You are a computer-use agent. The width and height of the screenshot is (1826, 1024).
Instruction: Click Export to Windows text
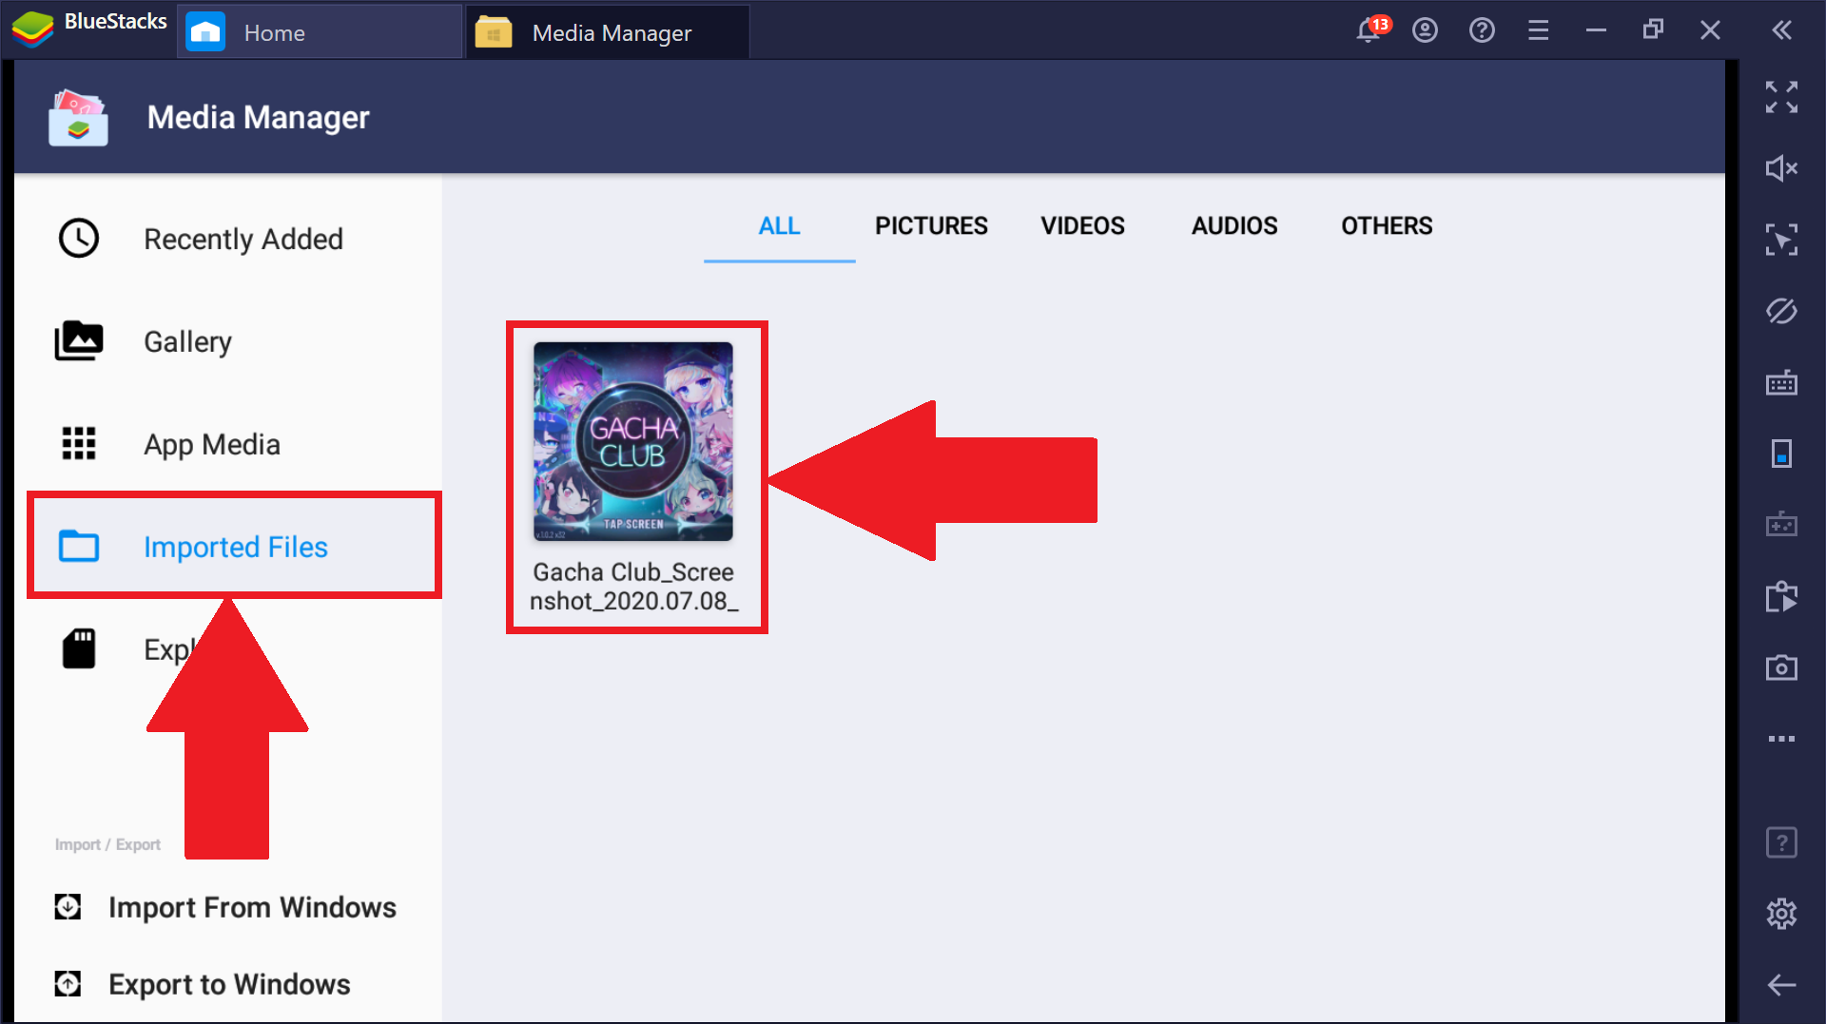click(229, 984)
